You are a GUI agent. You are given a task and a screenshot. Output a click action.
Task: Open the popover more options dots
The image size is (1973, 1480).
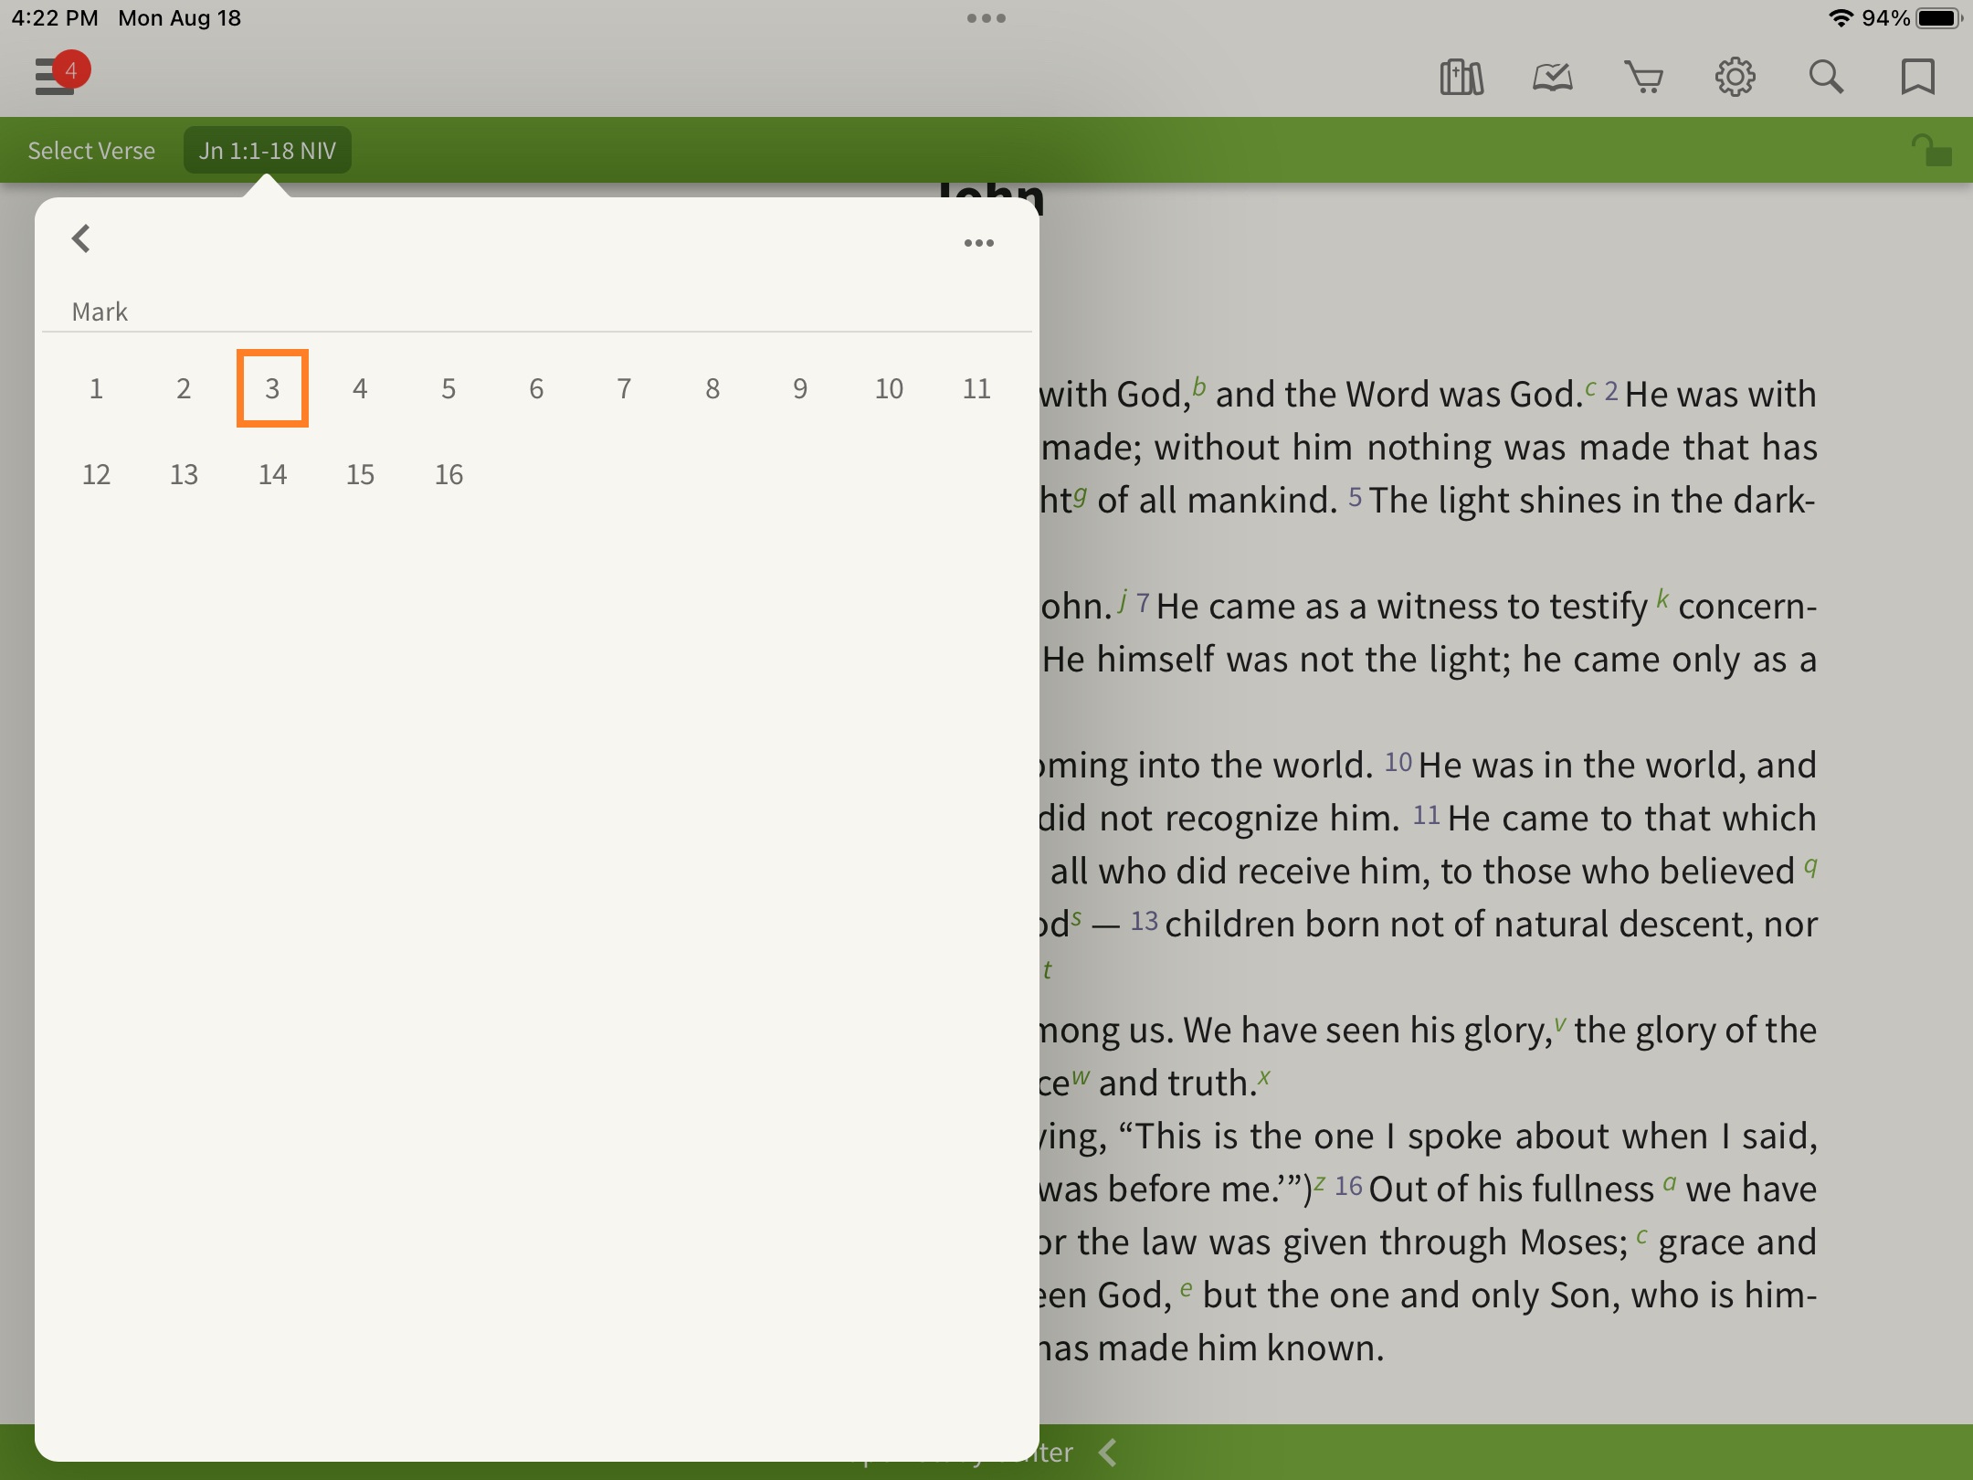978,243
